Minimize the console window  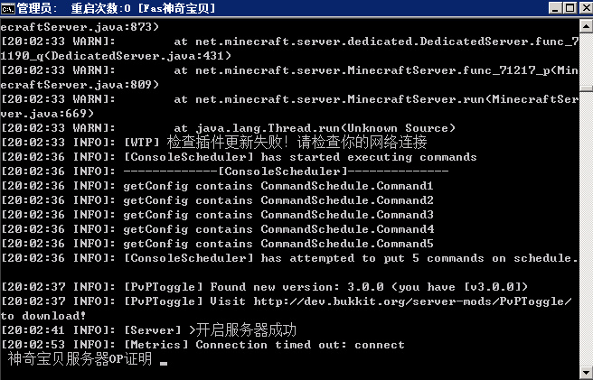pos(555,8)
